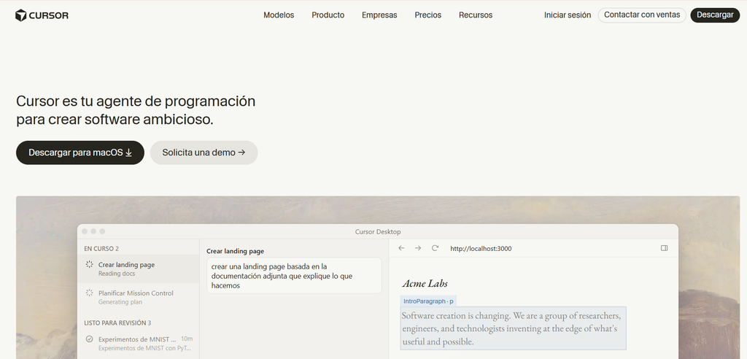Click the download arrow icon on macOS button
Image resolution: width=747 pixels, height=359 pixels.
[128, 153]
